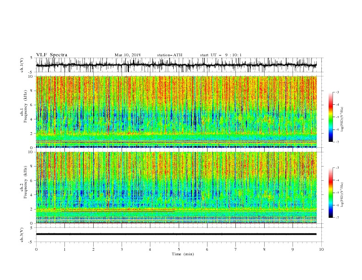Click the ch.3 flat voltage trace
362x280 pixels.
pos(176,234)
